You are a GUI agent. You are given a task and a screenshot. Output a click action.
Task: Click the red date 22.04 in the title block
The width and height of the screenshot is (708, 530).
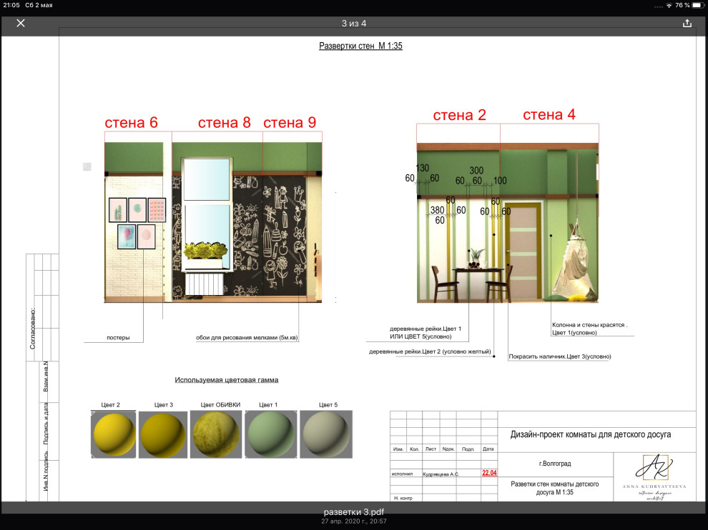coord(489,473)
